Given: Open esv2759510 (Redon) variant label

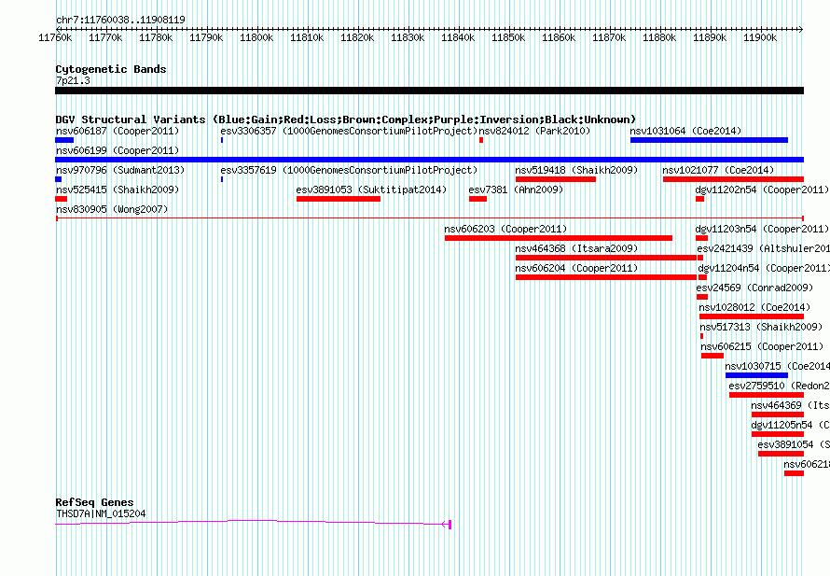Looking at the screenshot, I should pos(780,386).
